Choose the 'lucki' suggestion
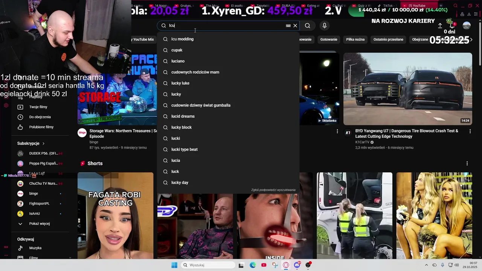 228,139
